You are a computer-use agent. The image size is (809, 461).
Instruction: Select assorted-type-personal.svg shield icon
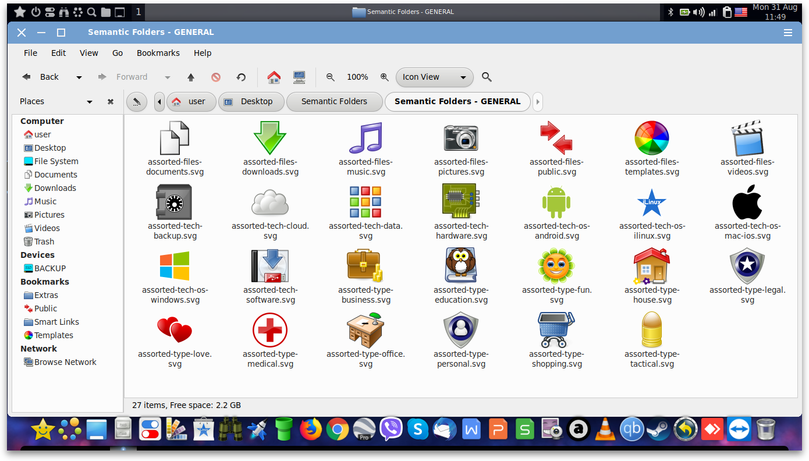pyautogui.click(x=461, y=330)
